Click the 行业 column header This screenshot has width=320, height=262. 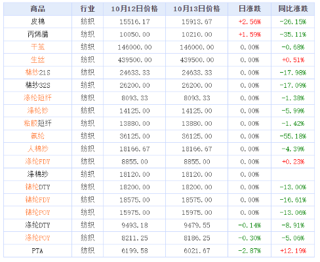pos(87,9)
